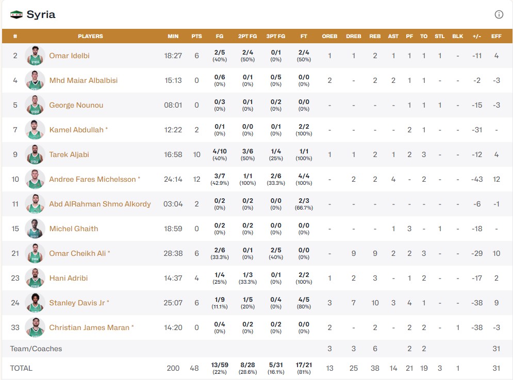Click the PTS column header
The image size is (513, 380).
196,37
